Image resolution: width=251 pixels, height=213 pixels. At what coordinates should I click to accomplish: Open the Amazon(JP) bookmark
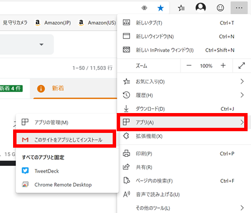53,23
